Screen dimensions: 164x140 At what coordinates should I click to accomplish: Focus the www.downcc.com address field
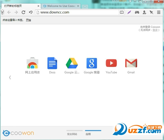pyautogui.click(x=77, y=12)
